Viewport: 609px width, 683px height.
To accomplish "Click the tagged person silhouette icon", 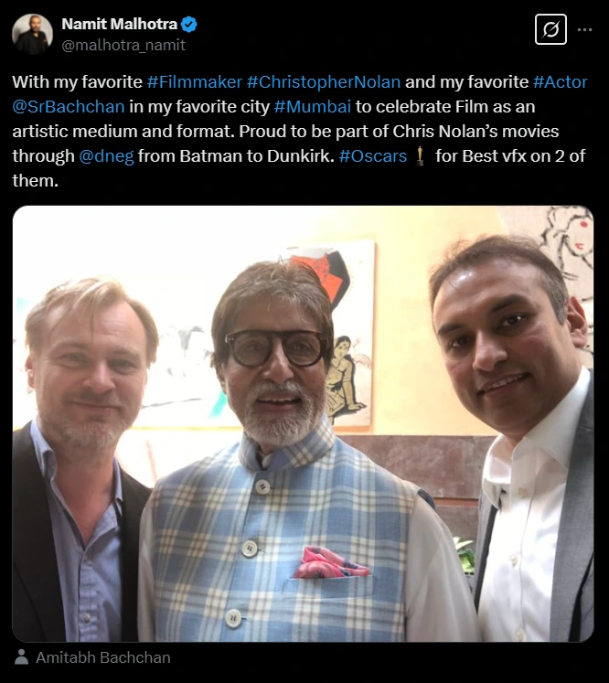I will click(x=21, y=657).
